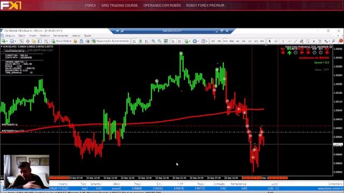Open the Templates dropdown
The width and height of the screenshot is (344, 193).
204,41
